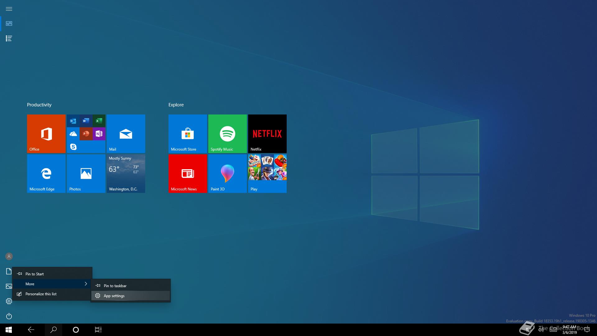Open the Netflix tile
Screen dimensions: 597x336
pyautogui.click(x=267, y=134)
